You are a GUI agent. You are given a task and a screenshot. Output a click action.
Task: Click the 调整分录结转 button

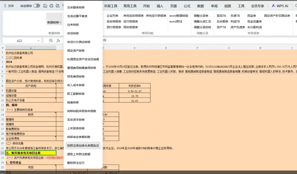click(x=202, y=27)
